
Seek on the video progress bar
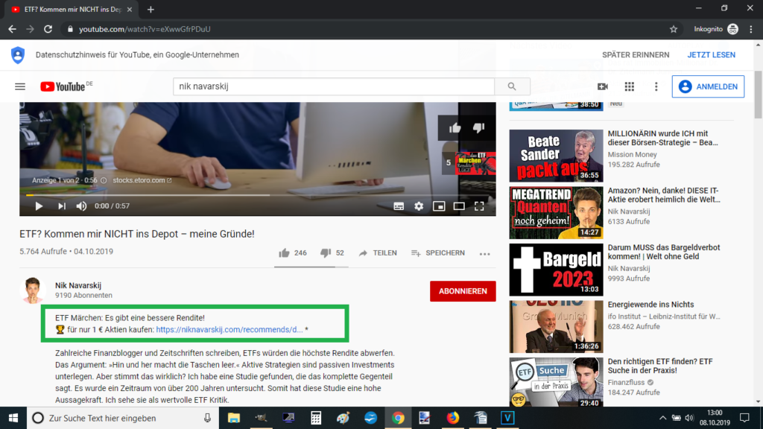point(257,195)
